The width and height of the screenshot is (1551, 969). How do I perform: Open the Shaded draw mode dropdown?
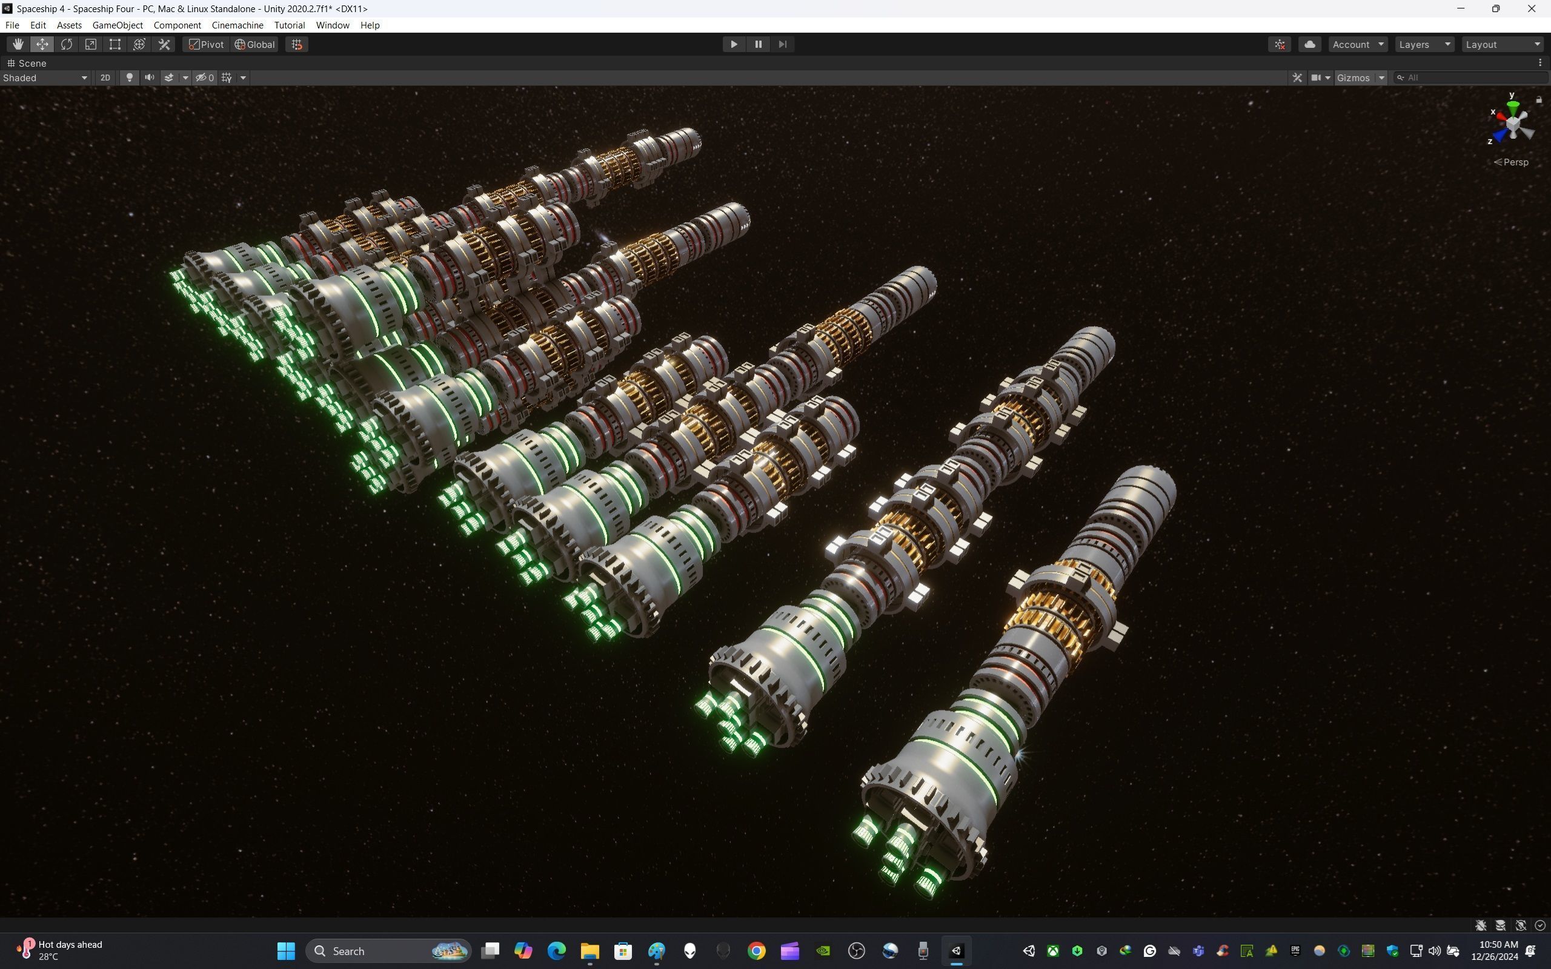pyautogui.click(x=45, y=78)
